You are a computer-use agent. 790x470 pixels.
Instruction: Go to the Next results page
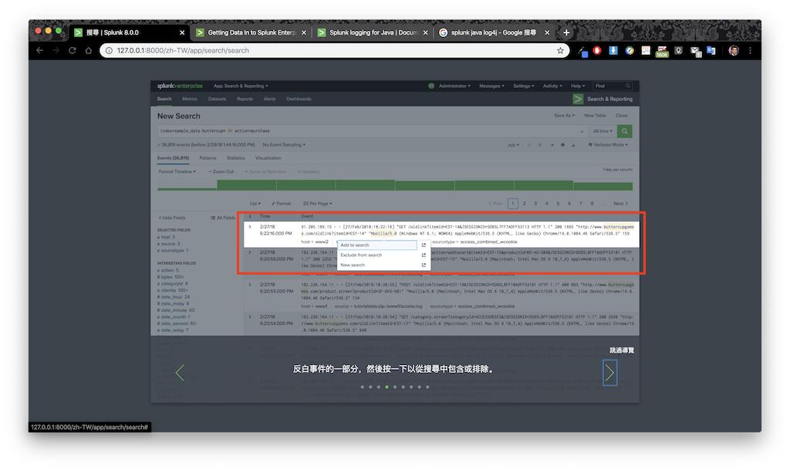point(621,204)
